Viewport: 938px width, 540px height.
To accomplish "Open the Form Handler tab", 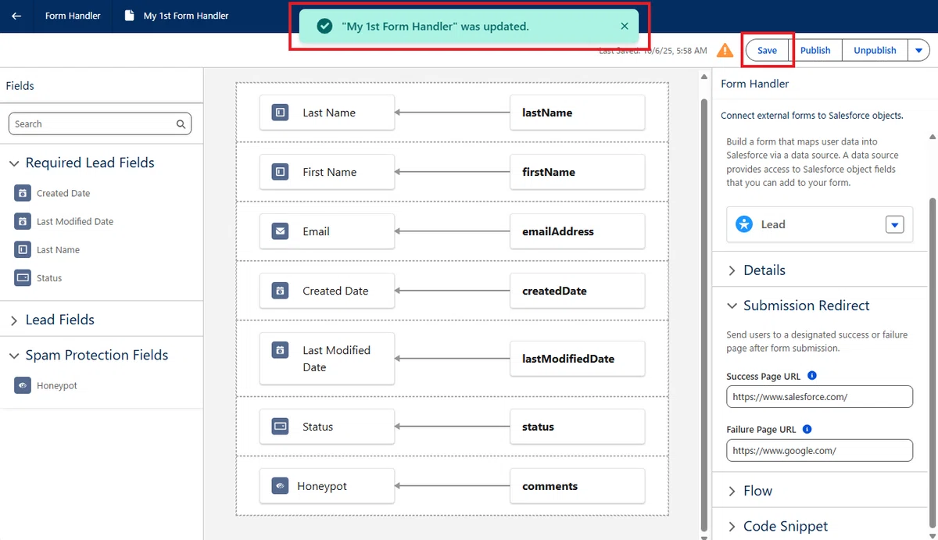I will (73, 16).
